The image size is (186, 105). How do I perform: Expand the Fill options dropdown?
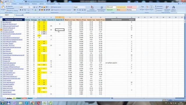point(163,8)
